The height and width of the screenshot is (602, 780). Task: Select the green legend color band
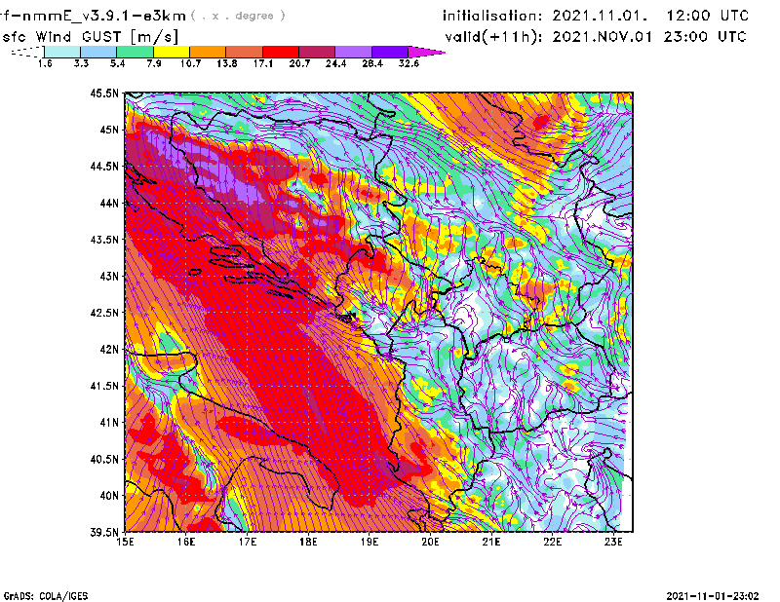135,52
